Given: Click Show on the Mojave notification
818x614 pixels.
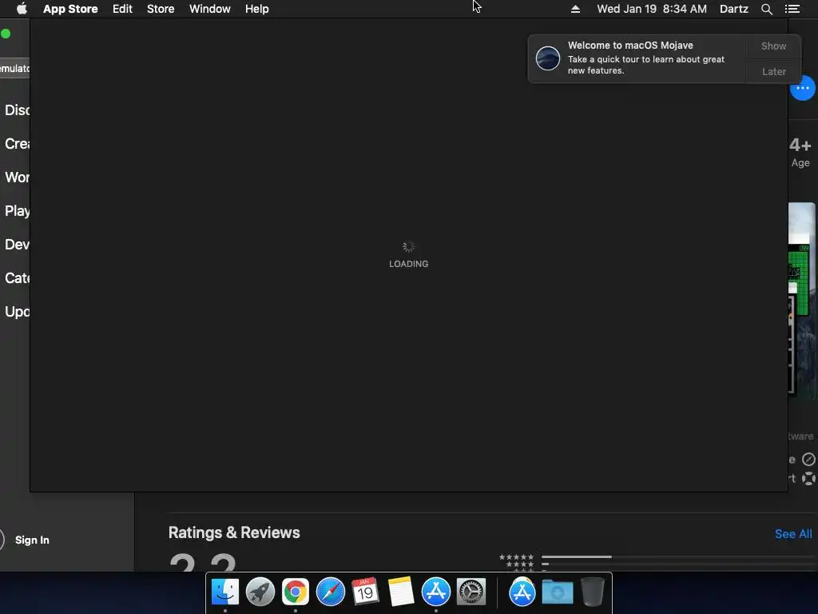Looking at the screenshot, I should pyautogui.click(x=773, y=46).
